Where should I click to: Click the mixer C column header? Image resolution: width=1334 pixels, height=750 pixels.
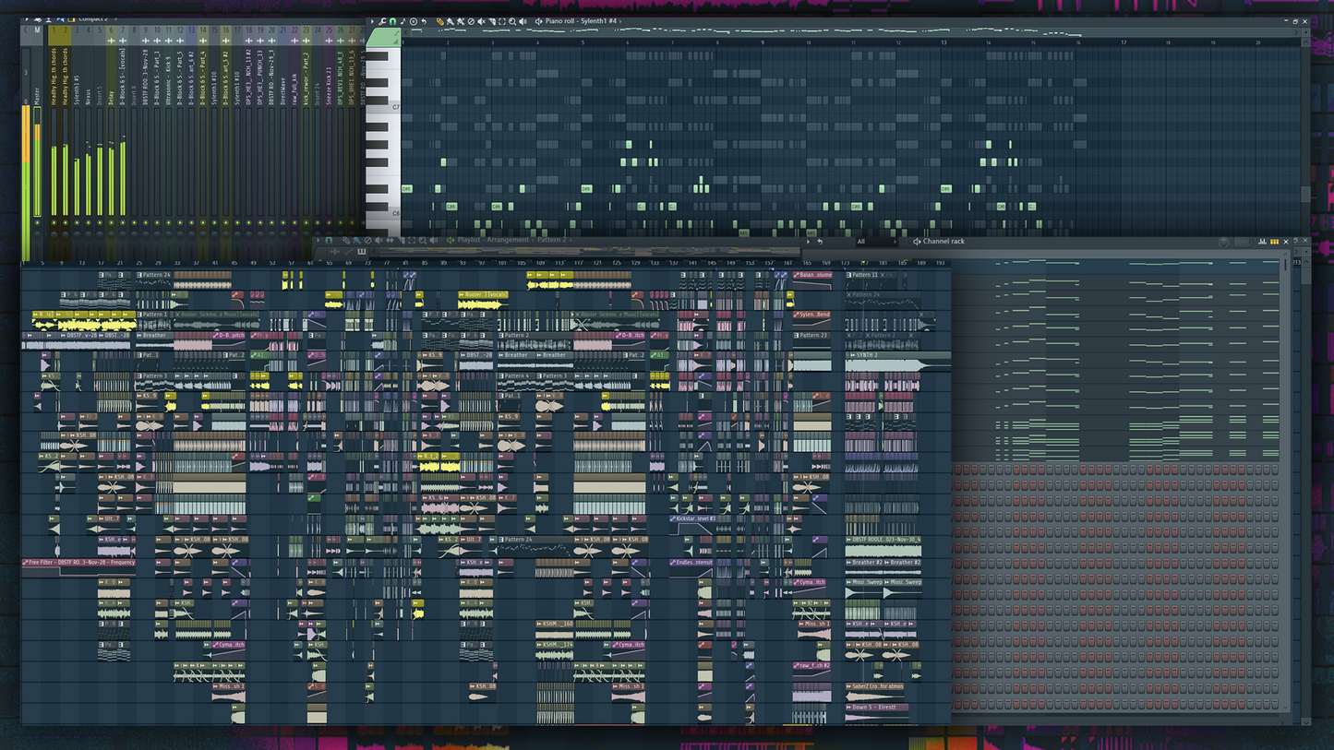[26, 30]
